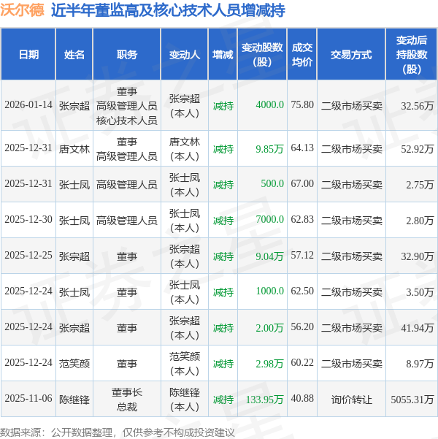Click the shares changed value 7000.0

click(x=270, y=220)
